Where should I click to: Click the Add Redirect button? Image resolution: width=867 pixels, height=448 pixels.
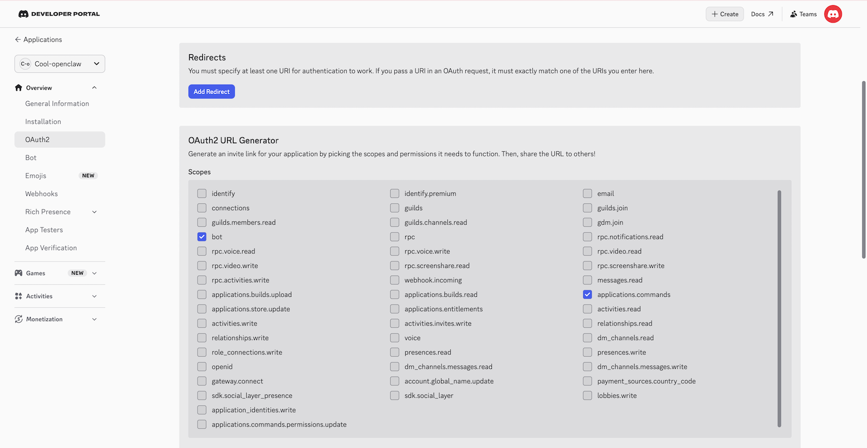click(x=211, y=91)
